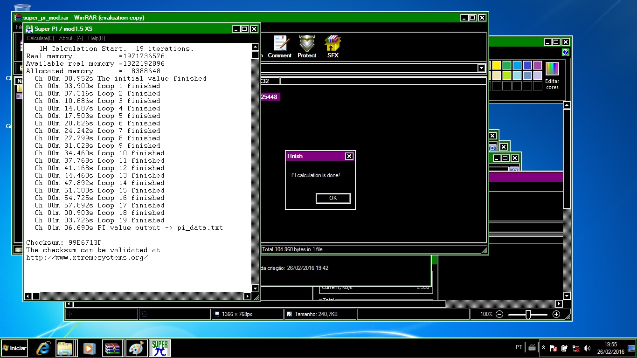637x358 pixels.
Task: Click the Editar cores rainbow button
Action: point(552,76)
